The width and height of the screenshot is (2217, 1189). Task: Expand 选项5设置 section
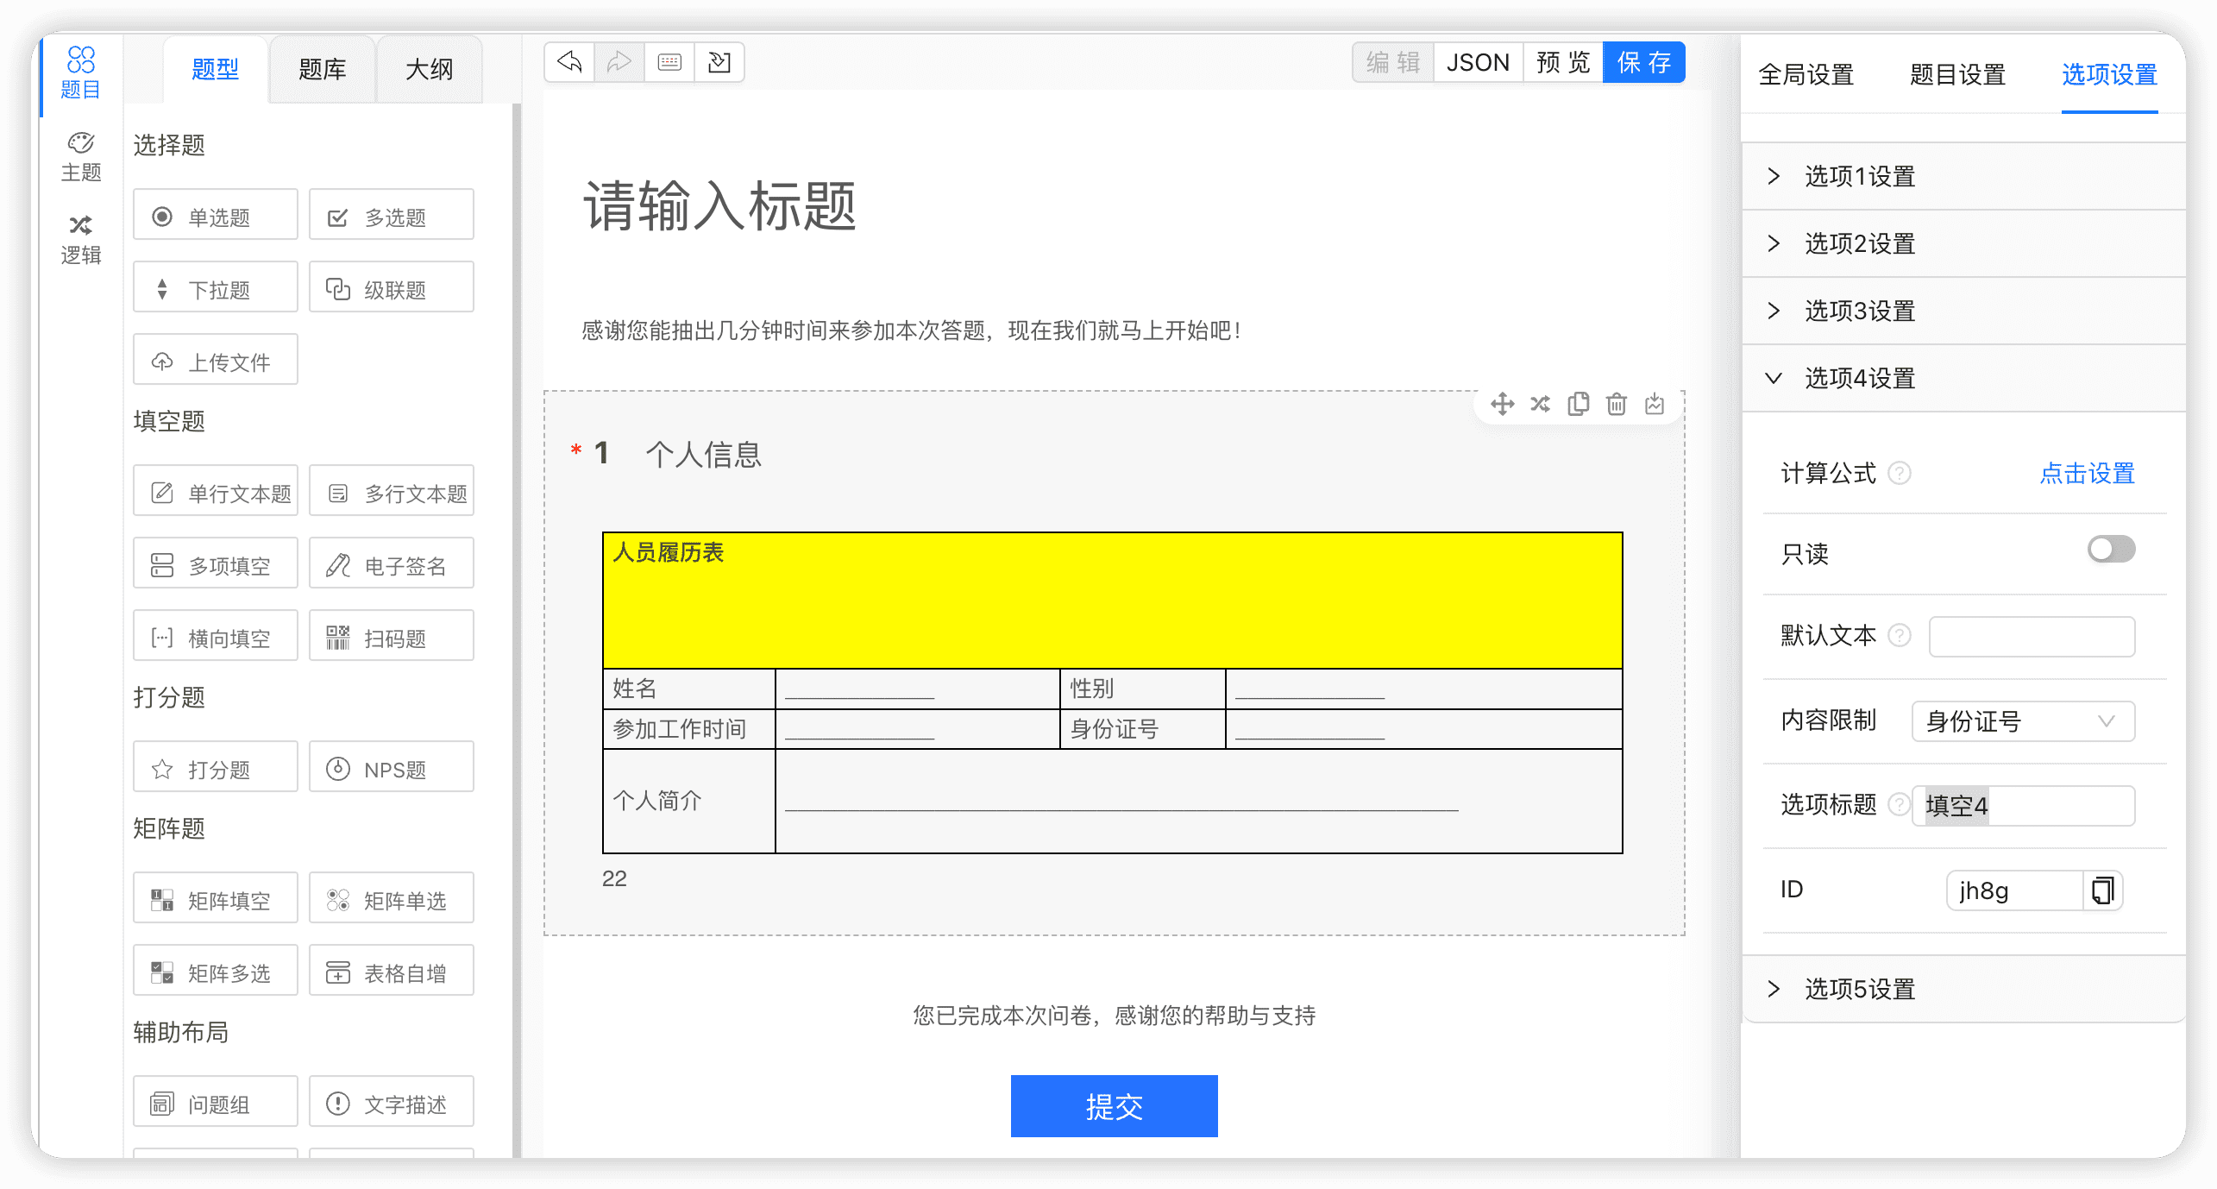[x=1860, y=990]
